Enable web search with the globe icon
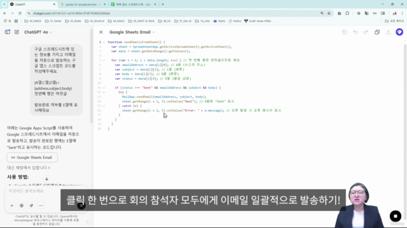 [x=22, y=205]
